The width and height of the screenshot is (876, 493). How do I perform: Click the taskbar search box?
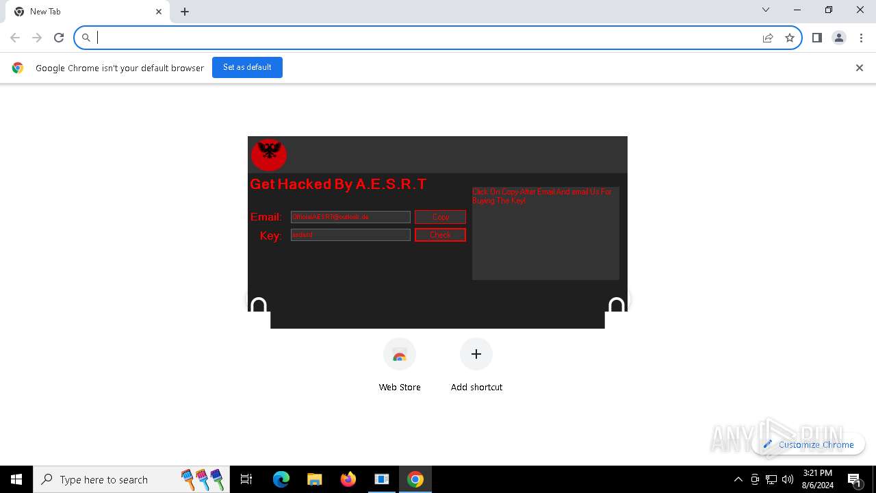click(131, 479)
